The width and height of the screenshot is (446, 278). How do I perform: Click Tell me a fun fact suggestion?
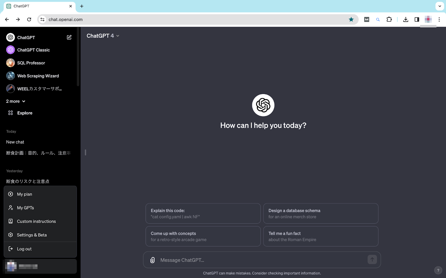[321, 236]
